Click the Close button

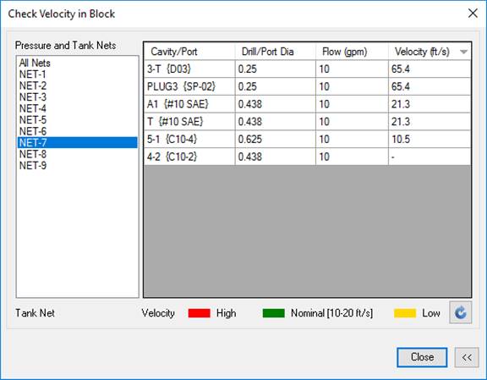pyautogui.click(x=422, y=357)
